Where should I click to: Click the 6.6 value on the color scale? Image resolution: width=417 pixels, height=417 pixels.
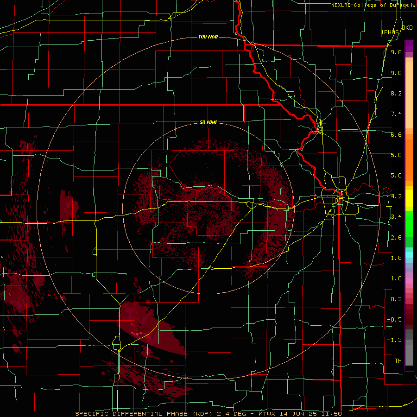(396, 134)
